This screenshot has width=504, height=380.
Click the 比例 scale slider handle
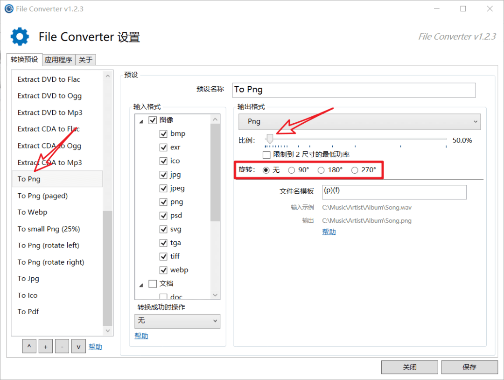[269, 139]
